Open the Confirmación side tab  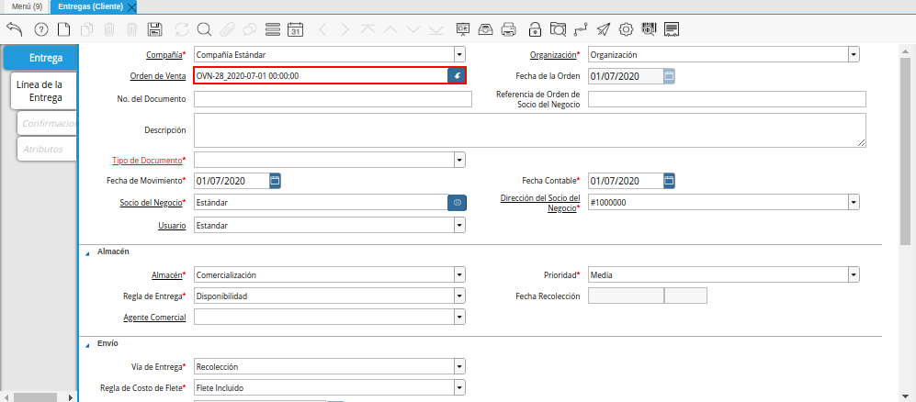coord(48,123)
